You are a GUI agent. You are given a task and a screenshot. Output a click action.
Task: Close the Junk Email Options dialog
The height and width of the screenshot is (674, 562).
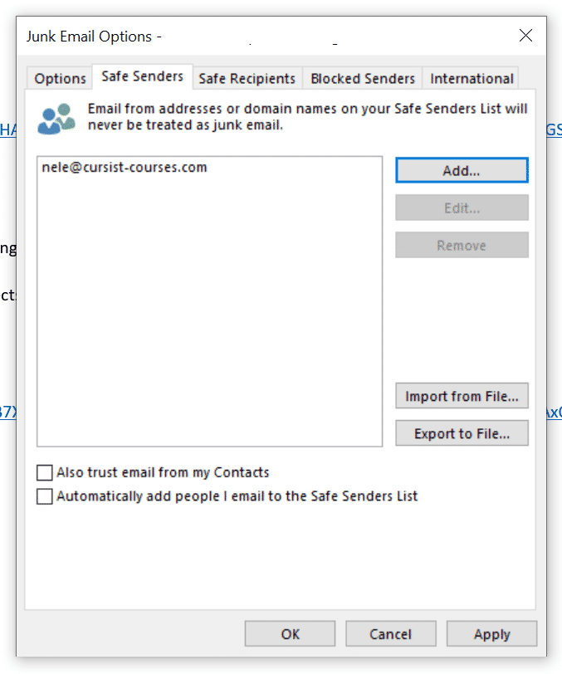click(x=525, y=35)
